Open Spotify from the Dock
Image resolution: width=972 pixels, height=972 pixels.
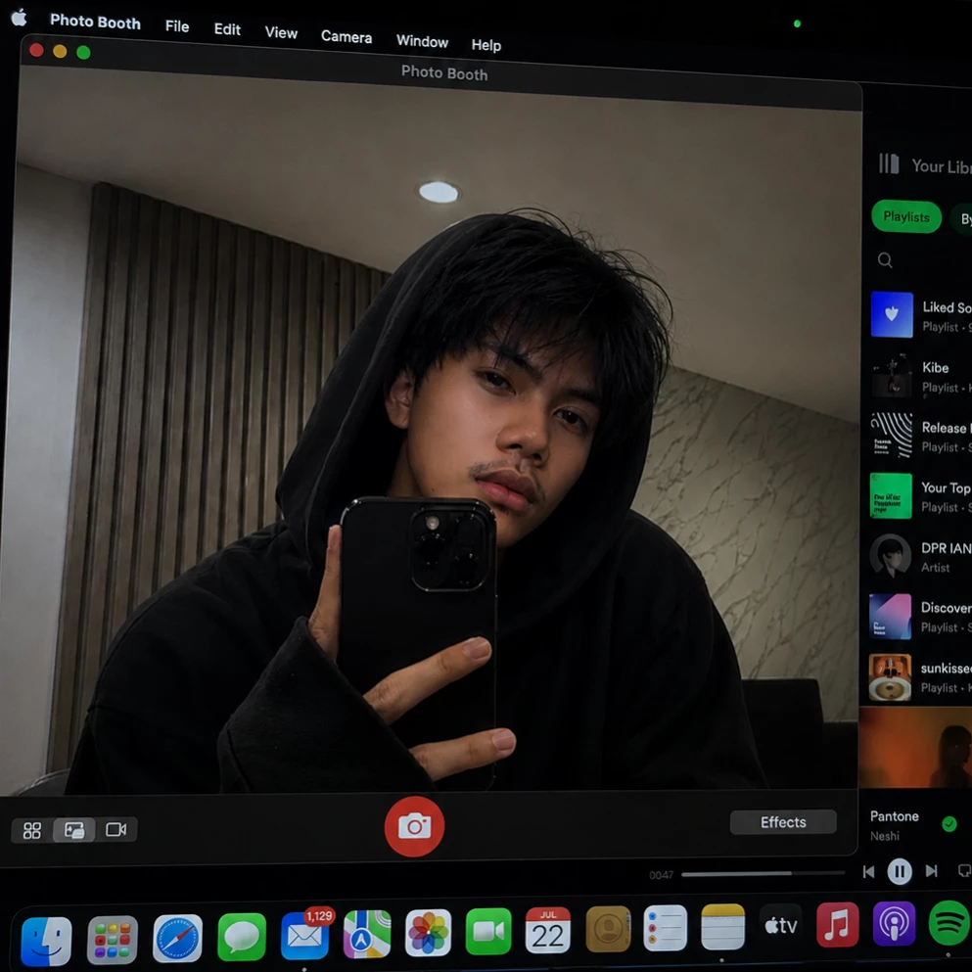click(x=949, y=923)
